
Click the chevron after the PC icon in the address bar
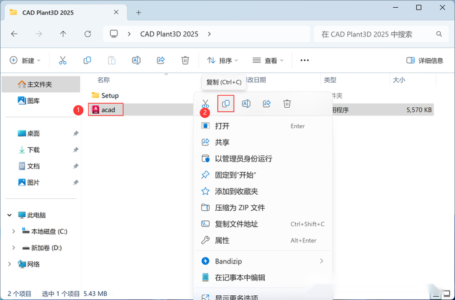pos(129,34)
